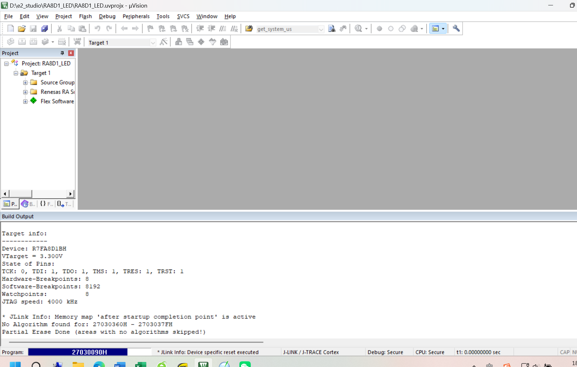Viewport: 577px width, 367px height.
Task: Open the Debug menu
Action: (x=107, y=16)
